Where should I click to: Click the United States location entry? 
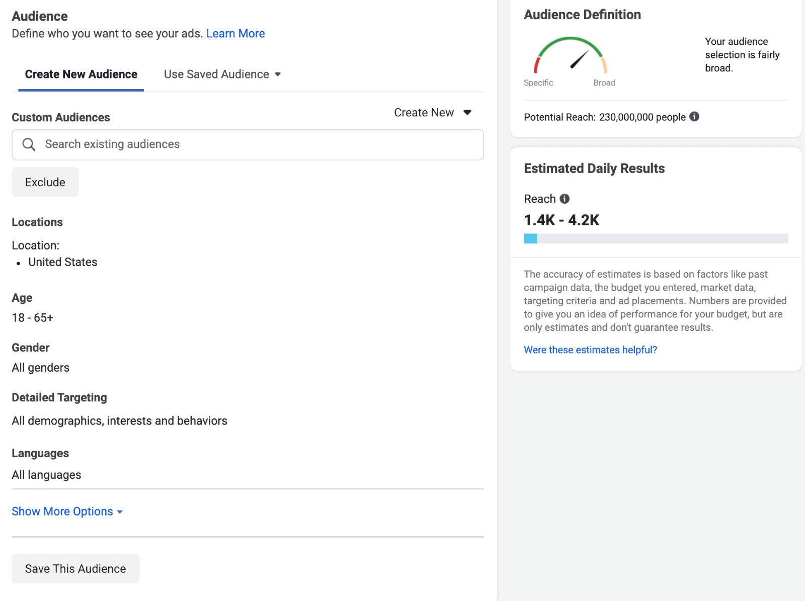[63, 262]
